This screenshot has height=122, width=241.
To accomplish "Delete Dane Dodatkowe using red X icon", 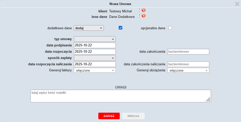I will click(x=143, y=16).
